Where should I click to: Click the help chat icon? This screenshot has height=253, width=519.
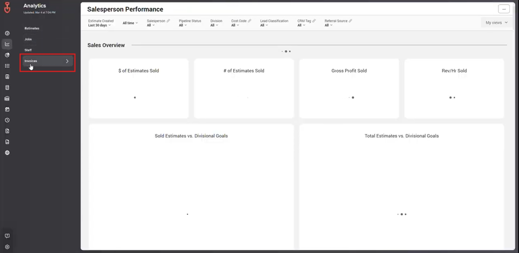tap(7, 236)
